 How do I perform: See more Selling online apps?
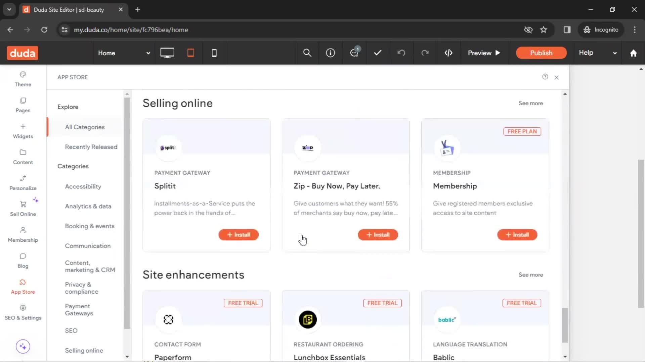(531, 103)
